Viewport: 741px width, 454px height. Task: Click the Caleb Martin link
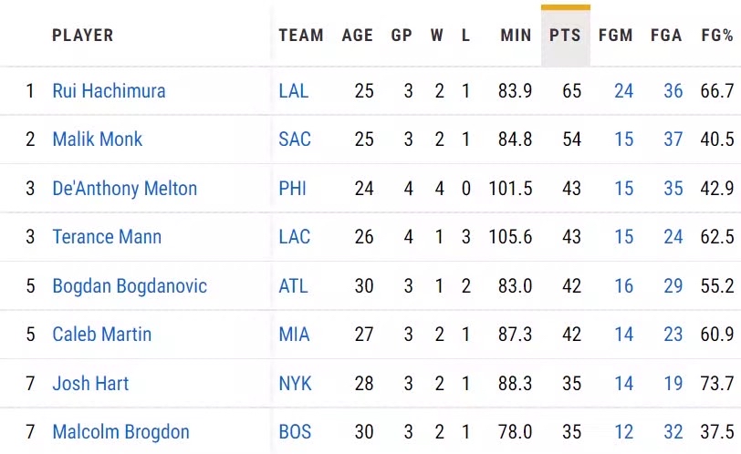[x=101, y=335]
